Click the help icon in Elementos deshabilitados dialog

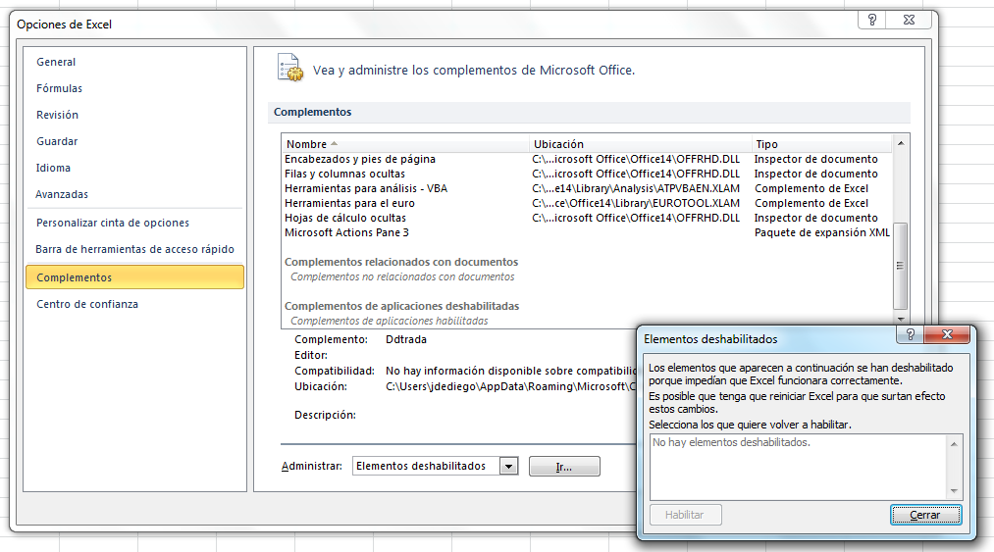pos(911,335)
